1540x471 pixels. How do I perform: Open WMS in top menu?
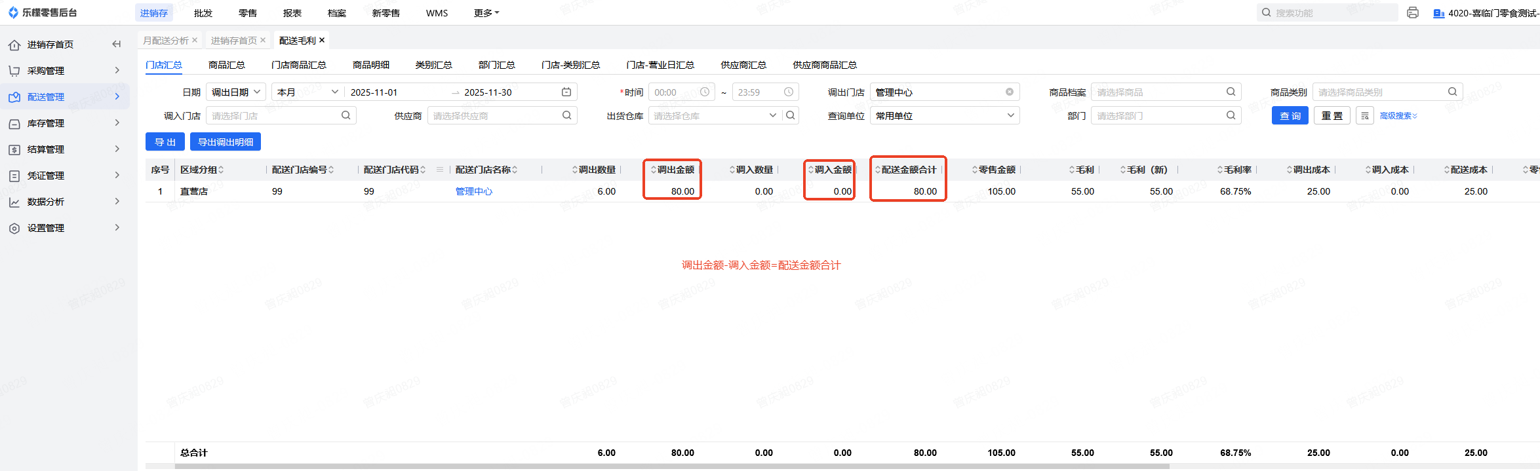[437, 13]
